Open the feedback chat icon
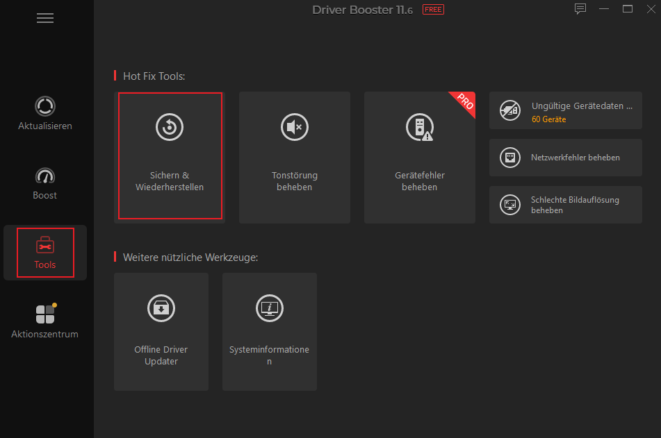This screenshot has height=438, width=661. click(580, 9)
